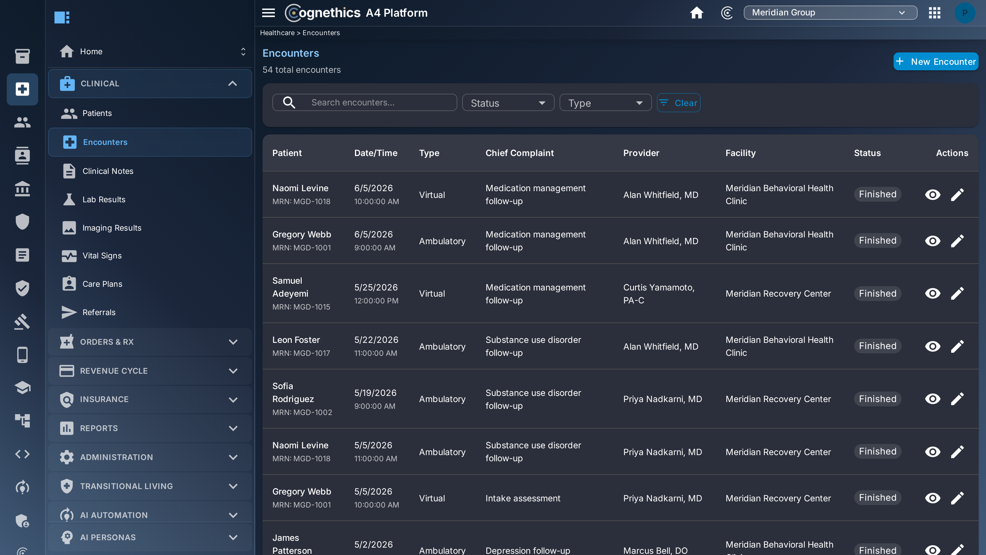Screen dimensions: 986x555
Task: Click the user avatar P icon
Action: 964,13
